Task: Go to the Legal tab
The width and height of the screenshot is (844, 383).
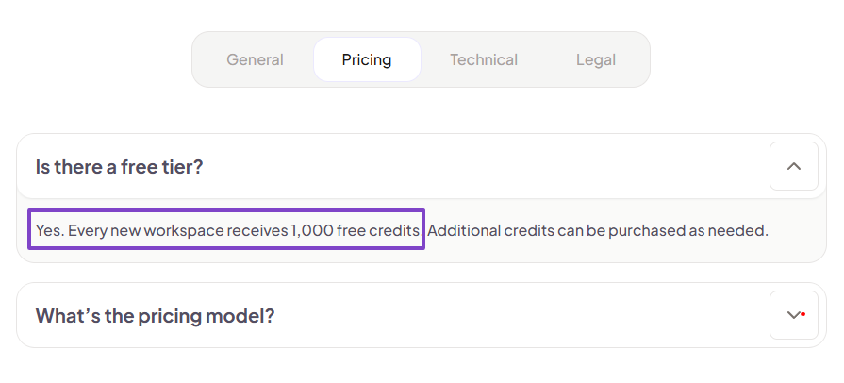Action: 595,59
